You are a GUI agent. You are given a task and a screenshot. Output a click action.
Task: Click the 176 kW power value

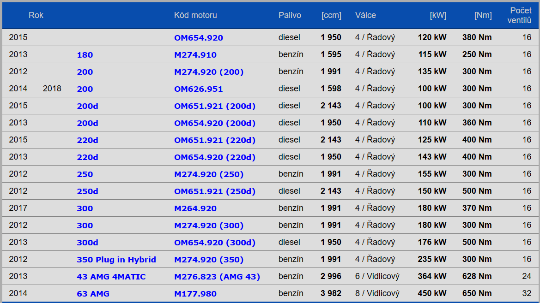(432, 242)
